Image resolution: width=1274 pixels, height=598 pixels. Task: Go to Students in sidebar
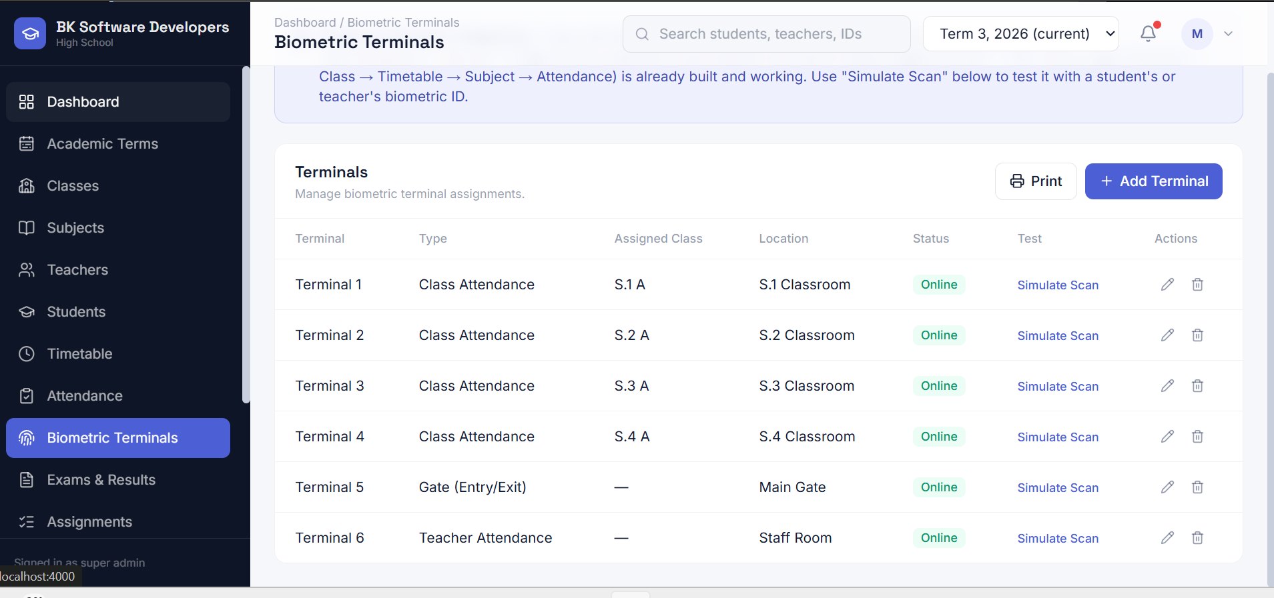[118, 312]
